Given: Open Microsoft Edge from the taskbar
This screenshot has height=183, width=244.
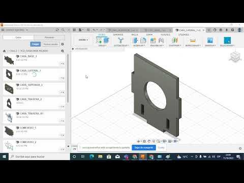Looking at the screenshot, I should 91,157.
